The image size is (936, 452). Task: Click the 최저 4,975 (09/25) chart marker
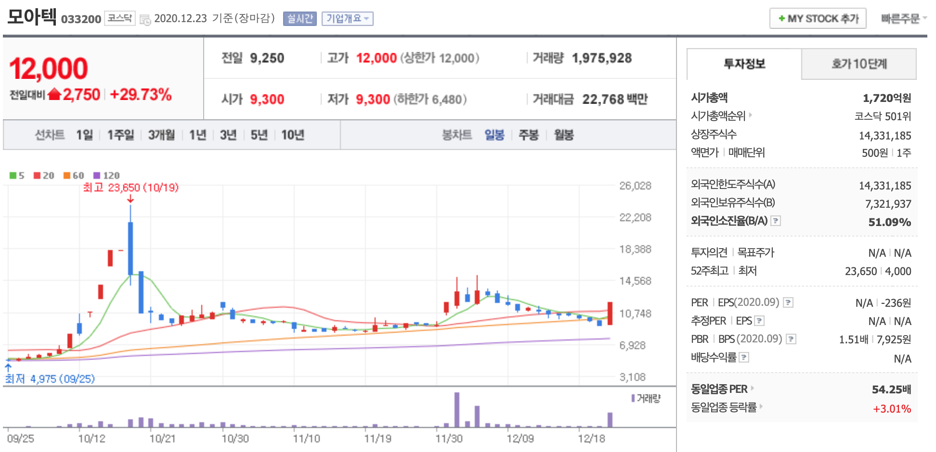50,379
